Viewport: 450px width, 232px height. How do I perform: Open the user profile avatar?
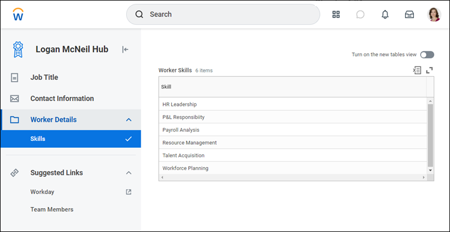point(434,14)
